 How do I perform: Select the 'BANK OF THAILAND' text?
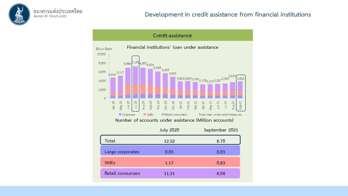(x=50, y=16)
